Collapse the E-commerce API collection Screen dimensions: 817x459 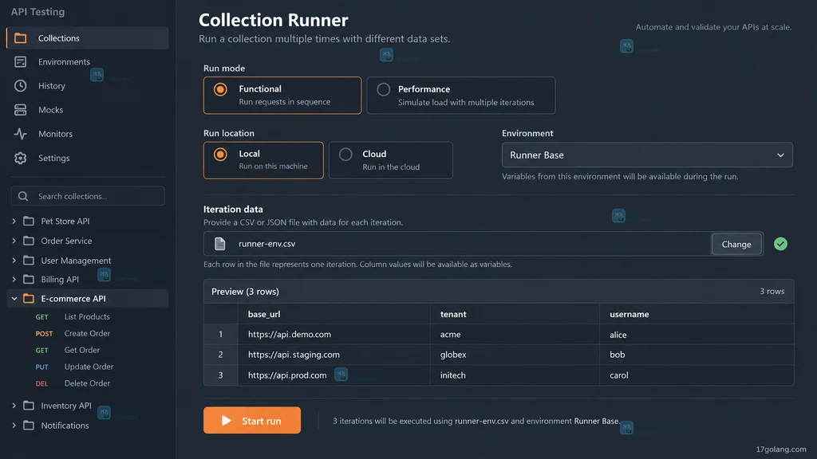click(14, 299)
